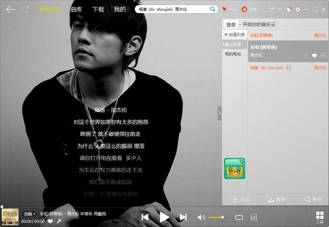
Task: Open the 流畅 quality dropdown
Action: 30,213
